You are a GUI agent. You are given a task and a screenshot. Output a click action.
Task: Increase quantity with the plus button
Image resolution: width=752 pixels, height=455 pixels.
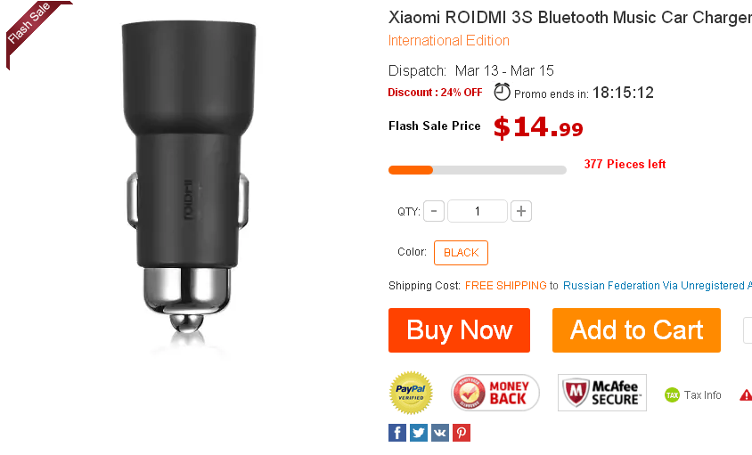point(521,211)
